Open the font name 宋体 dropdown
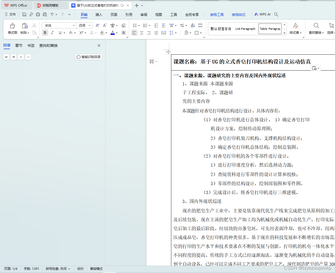 74,25
